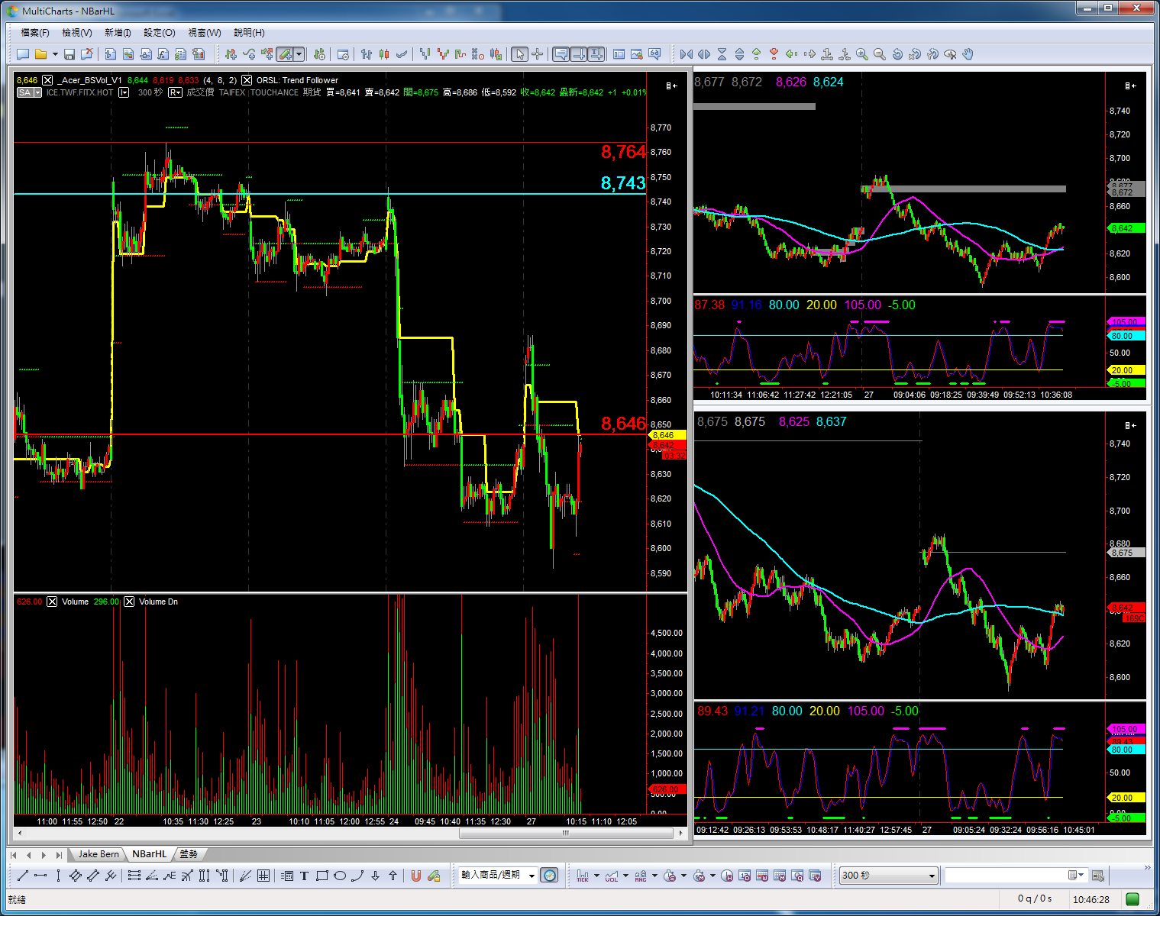The height and width of the screenshot is (929, 1160).
Task: Toggle main chart price scale collapse button
Action: (x=671, y=85)
